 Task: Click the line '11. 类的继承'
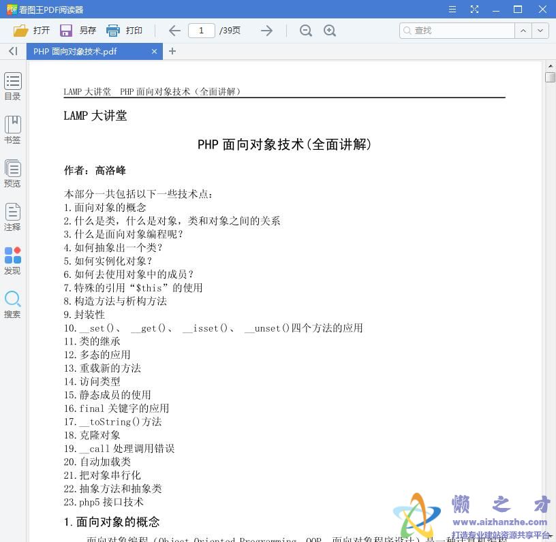pyautogui.click(x=92, y=342)
